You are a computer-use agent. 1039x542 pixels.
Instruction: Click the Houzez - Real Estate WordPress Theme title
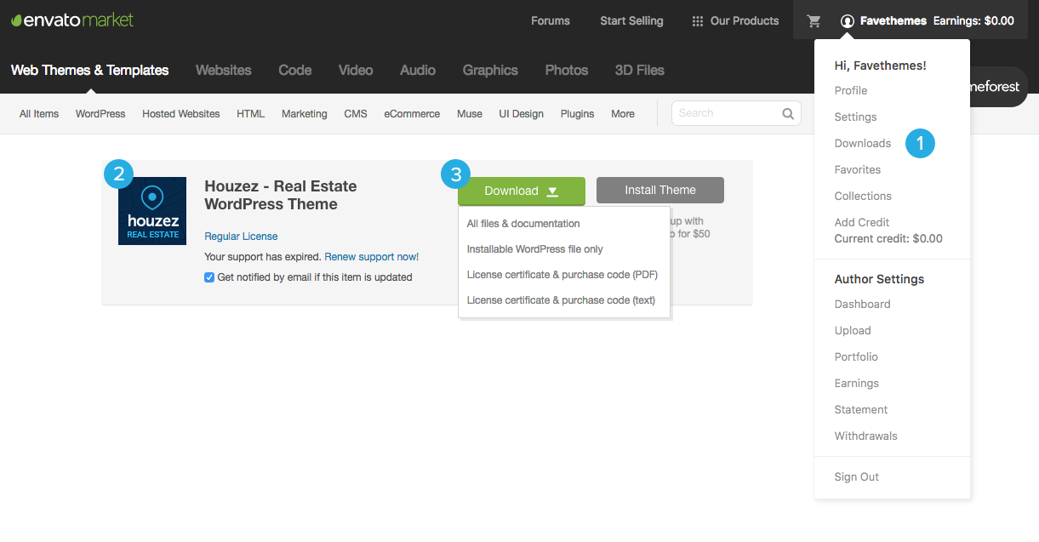(281, 195)
